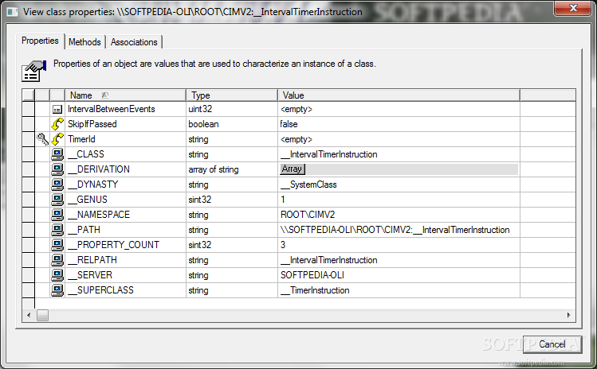Click the Value column header
Screen dimensions: 597x369
click(x=399, y=95)
